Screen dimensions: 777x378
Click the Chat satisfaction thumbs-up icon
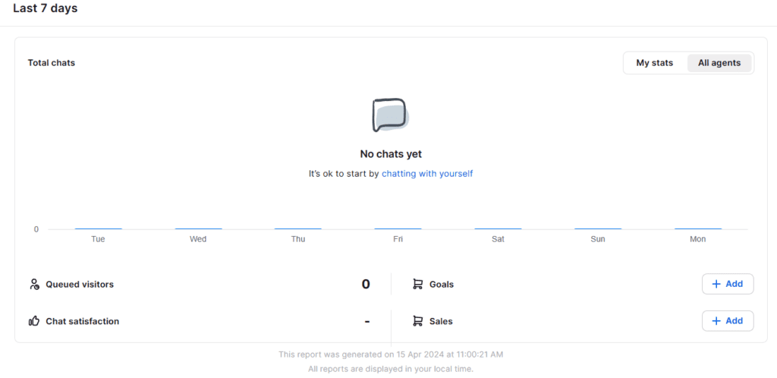(34, 321)
